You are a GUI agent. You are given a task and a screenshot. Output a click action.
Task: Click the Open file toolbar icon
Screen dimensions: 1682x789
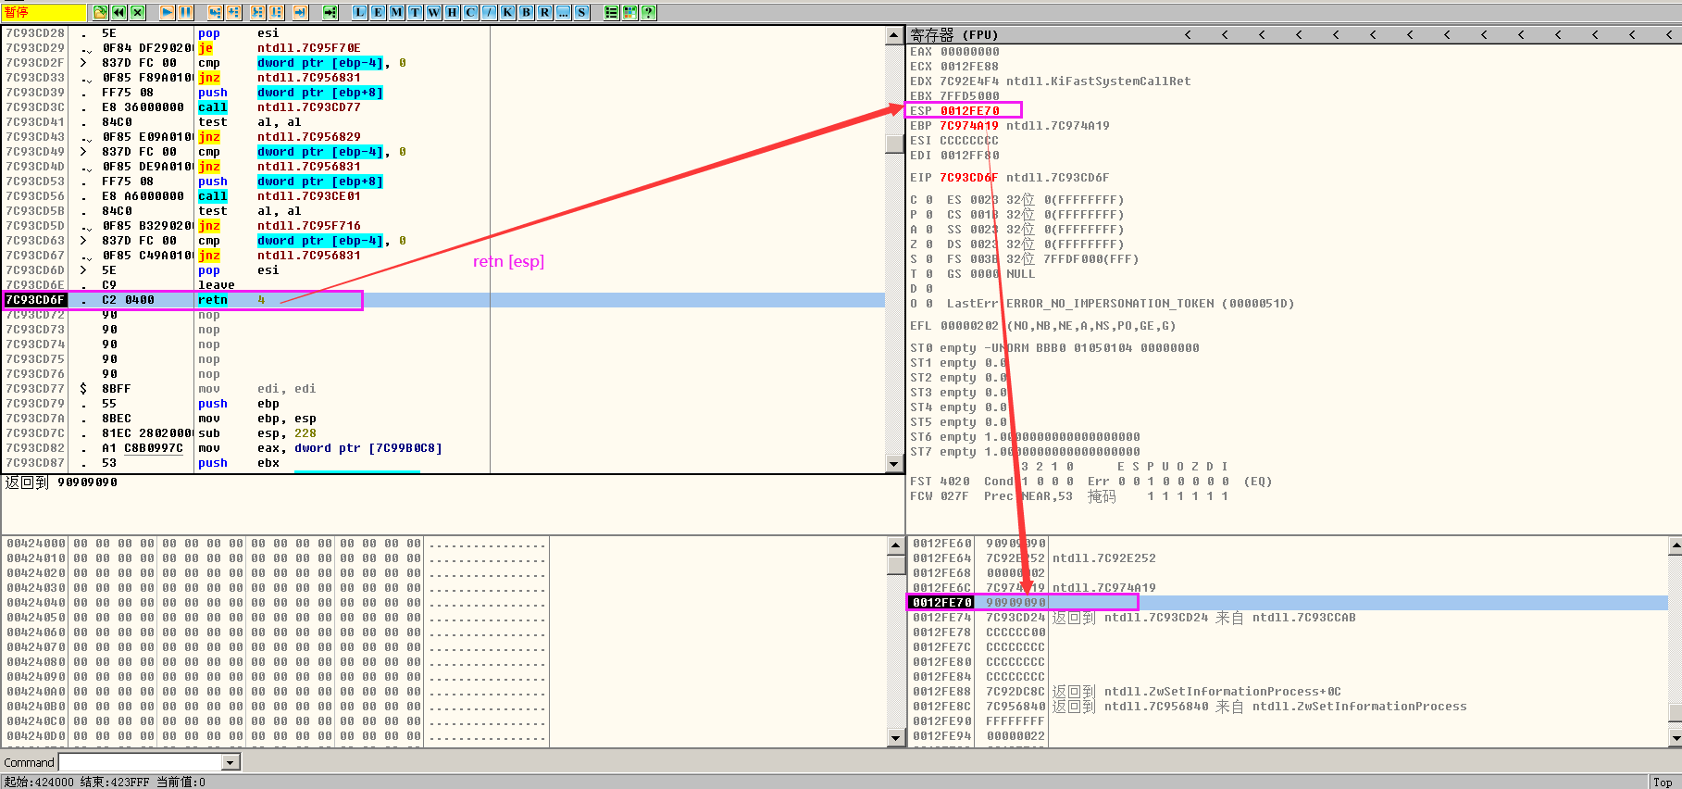(100, 12)
